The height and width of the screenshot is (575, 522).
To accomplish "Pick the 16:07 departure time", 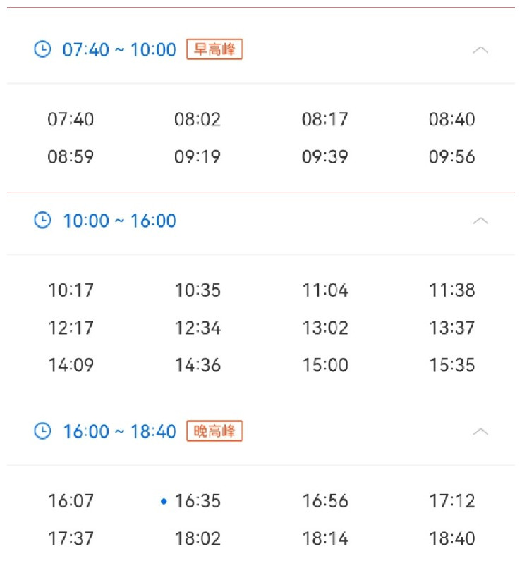I will click(x=71, y=502).
